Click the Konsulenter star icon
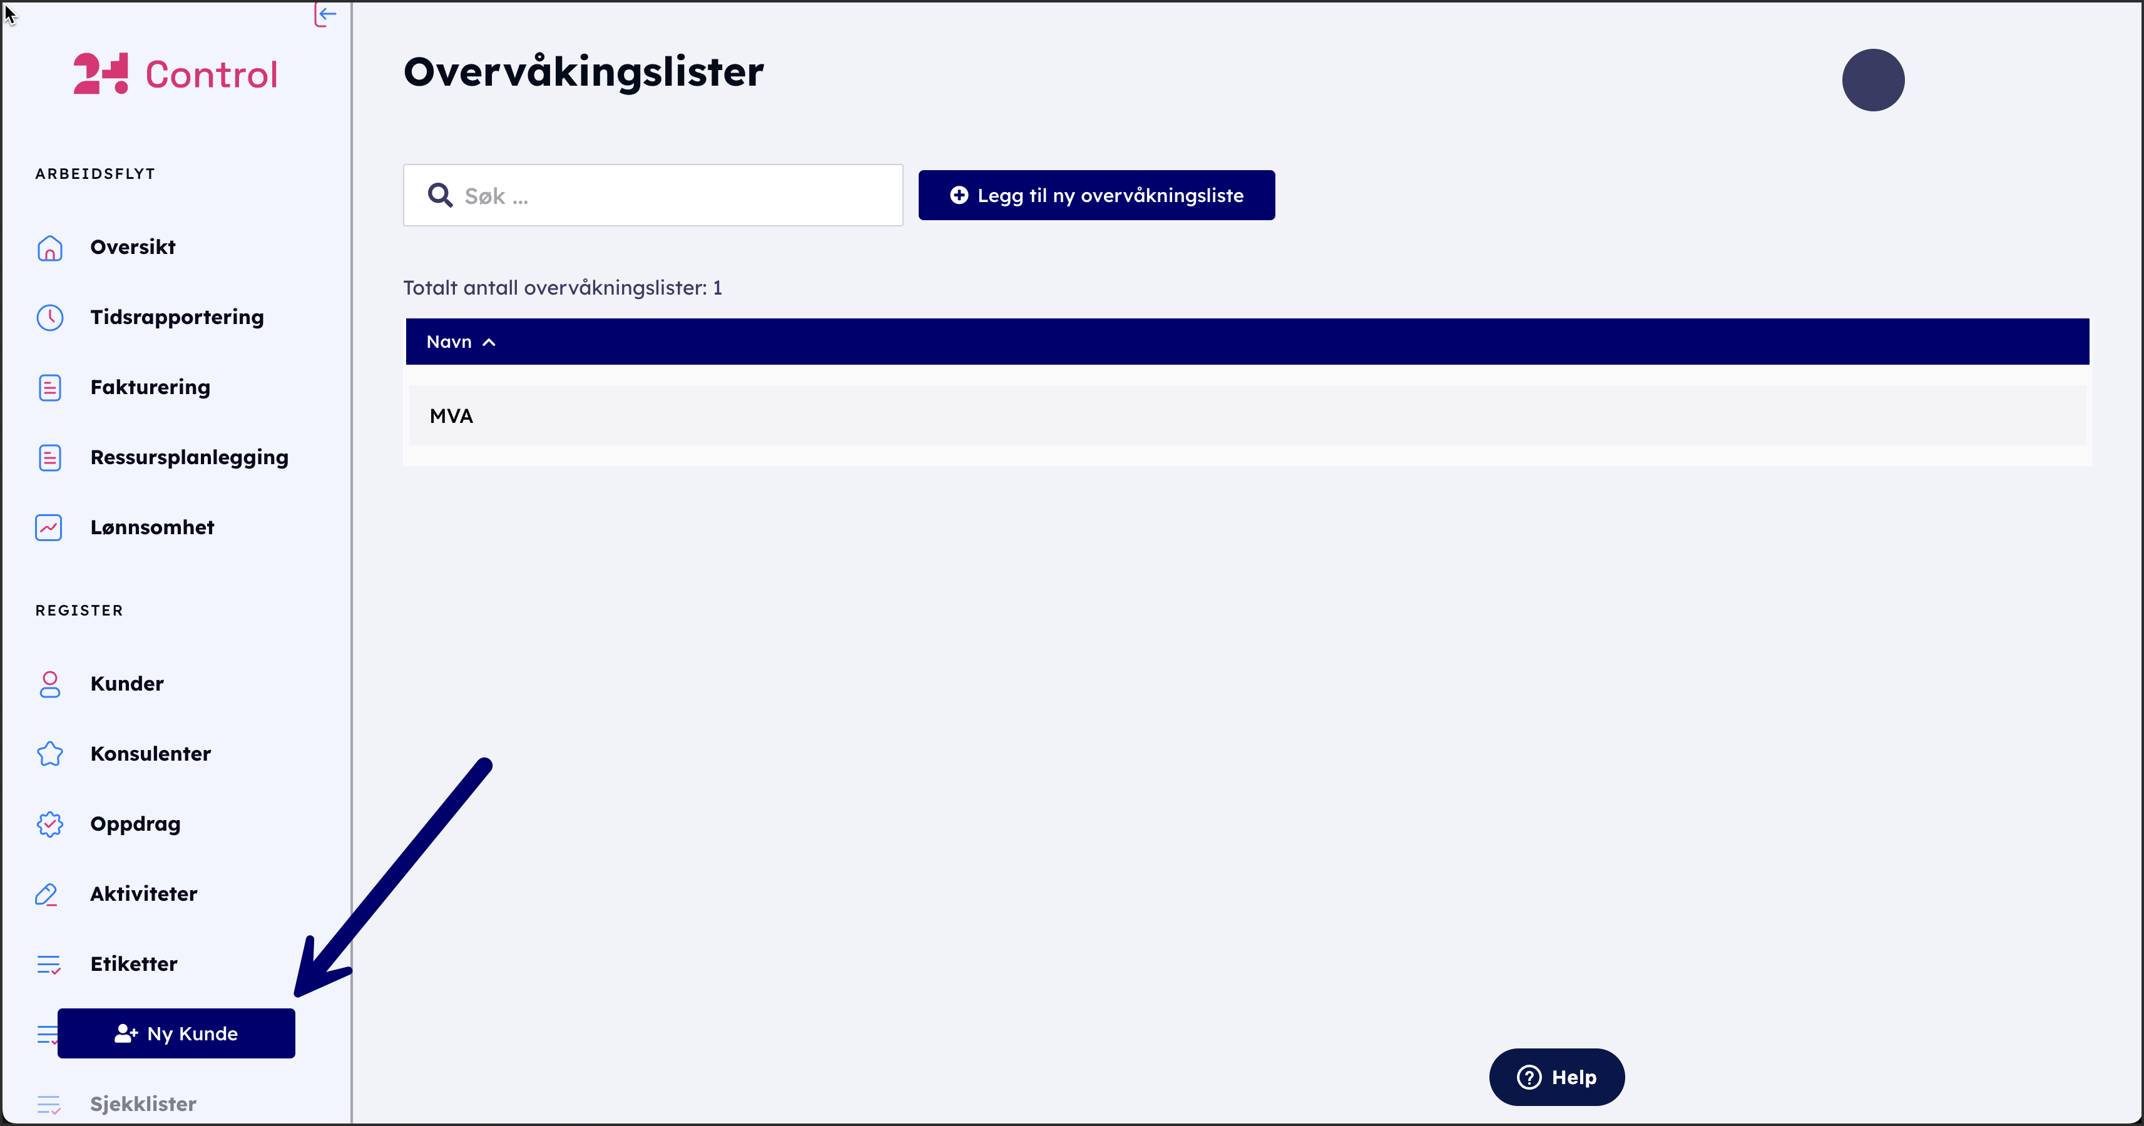This screenshot has height=1126, width=2144. [x=50, y=754]
